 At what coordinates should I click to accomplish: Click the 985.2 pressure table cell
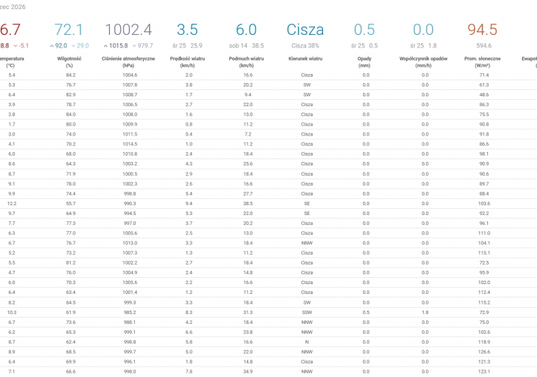130,312
